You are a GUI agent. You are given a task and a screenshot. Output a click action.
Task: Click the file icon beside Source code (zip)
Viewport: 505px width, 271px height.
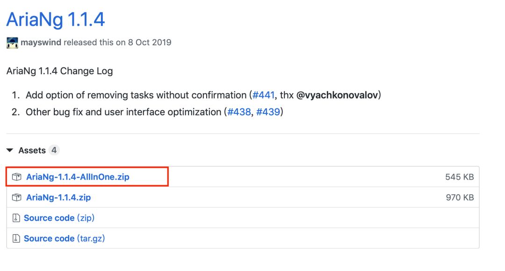[16, 218]
